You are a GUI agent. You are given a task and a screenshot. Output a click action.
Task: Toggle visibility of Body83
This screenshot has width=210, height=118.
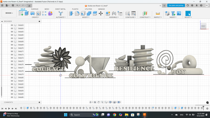pos(12,87)
